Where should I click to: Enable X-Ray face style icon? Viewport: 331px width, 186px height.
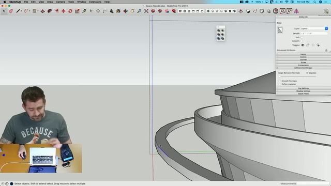pos(208,11)
